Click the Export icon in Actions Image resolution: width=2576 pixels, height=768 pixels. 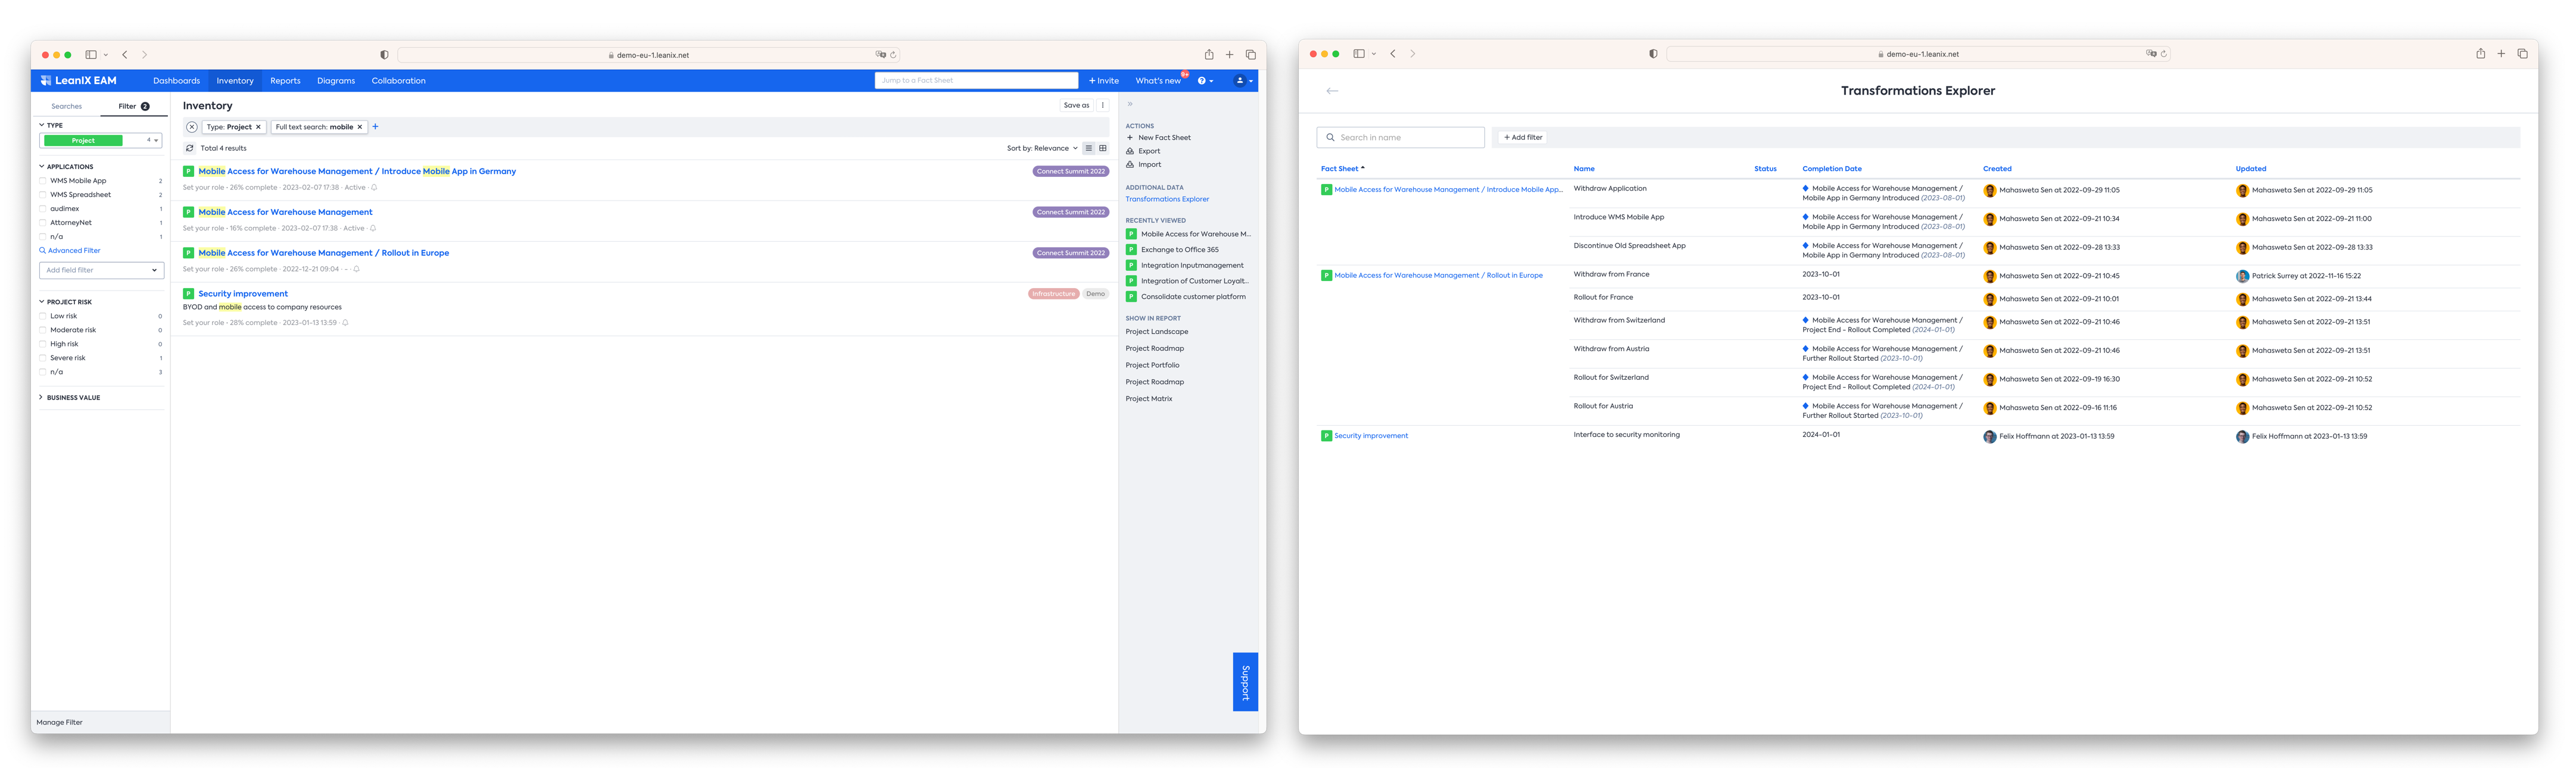1130,151
